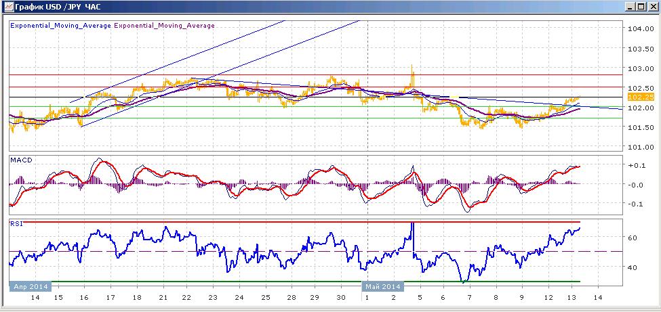
Task: Select the purple Exponential_Moving_Average legend label
Action: coord(164,25)
